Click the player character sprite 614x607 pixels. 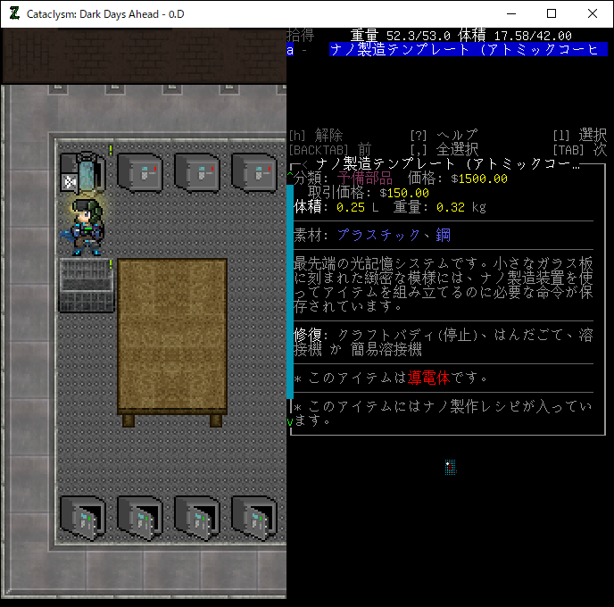click(87, 228)
